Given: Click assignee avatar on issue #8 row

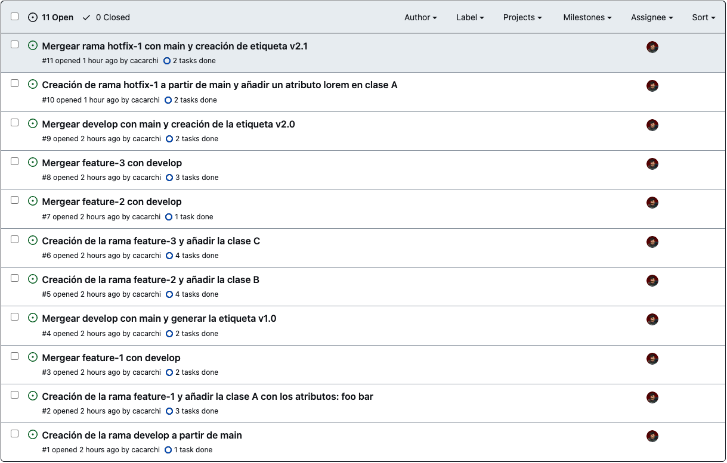Looking at the screenshot, I should [x=652, y=164].
